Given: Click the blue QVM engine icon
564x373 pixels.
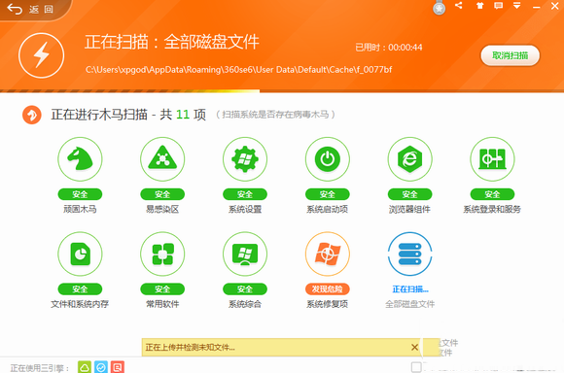Looking at the screenshot, I should point(101,367).
